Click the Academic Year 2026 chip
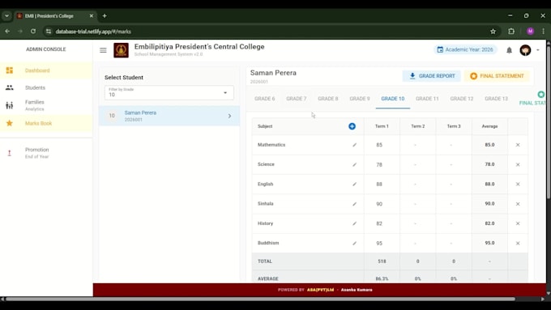Image resolution: width=551 pixels, height=310 pixels. (x=465, y=50)
